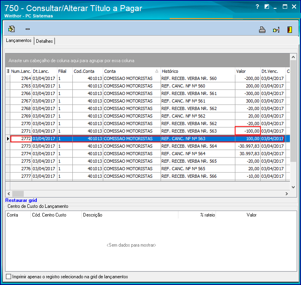
Task: Click the Filial column header
Action: (65, 71)
